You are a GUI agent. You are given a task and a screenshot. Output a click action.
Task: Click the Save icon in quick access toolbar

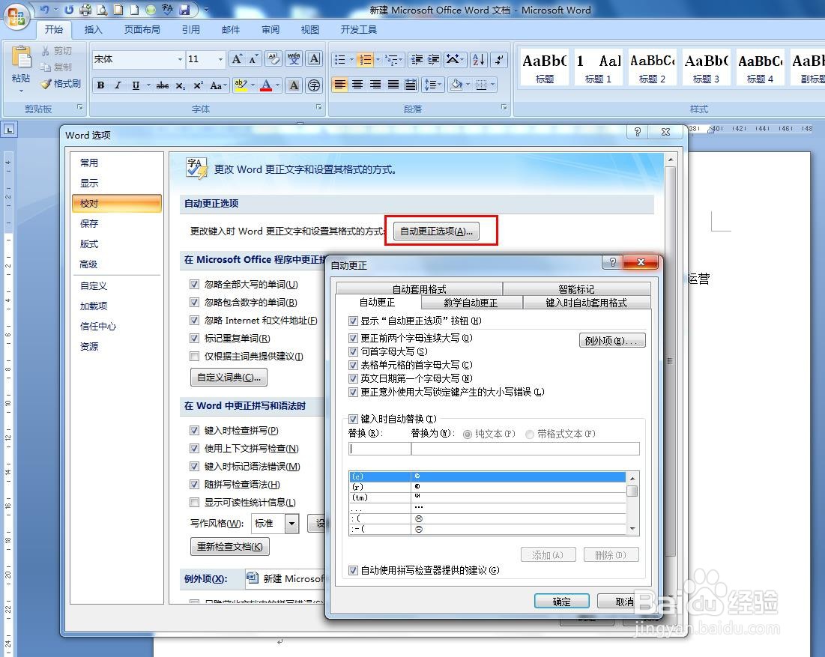pyautogui.click(x=184, y=10)
